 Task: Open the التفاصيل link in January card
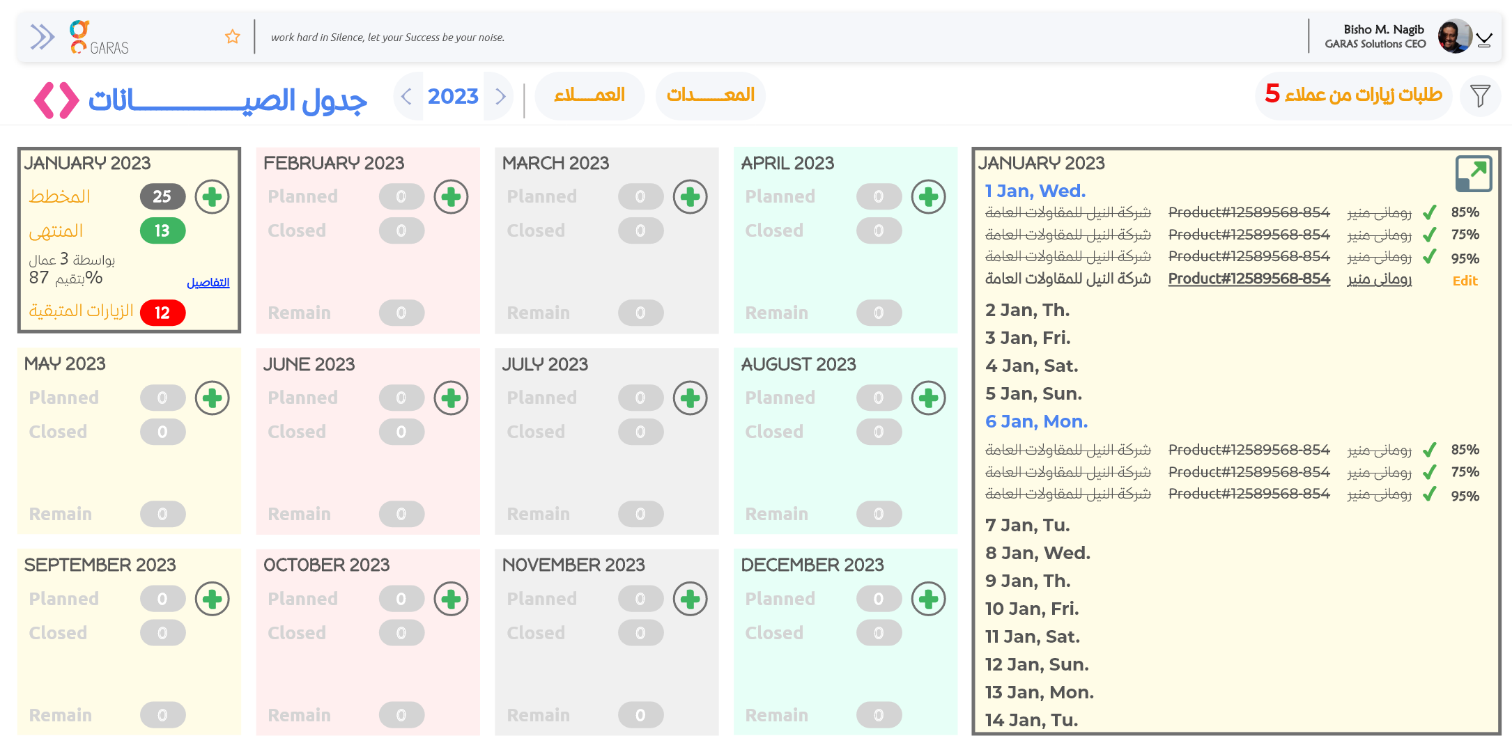pyautogui.click(x=208, y=282)
